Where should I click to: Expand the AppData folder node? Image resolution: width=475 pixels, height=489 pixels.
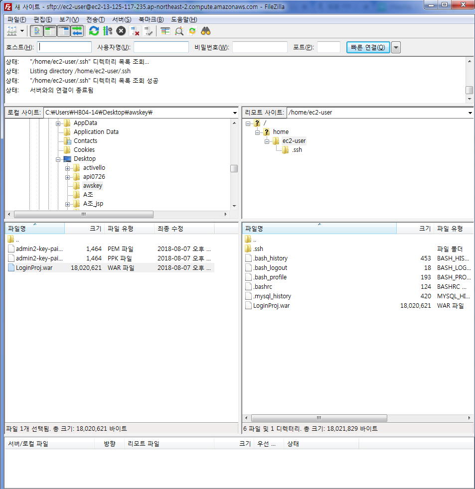58,123
